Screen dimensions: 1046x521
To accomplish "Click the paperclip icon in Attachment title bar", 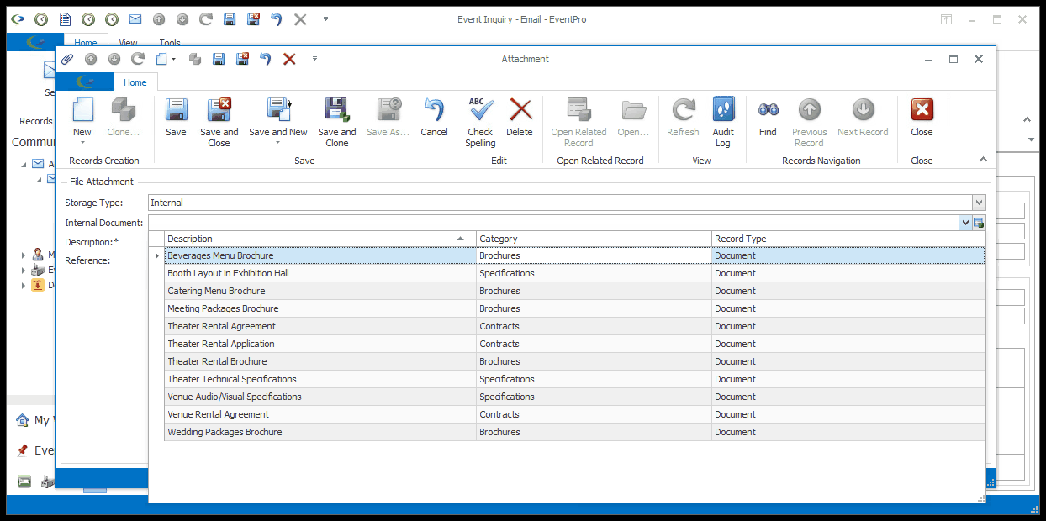I will tap(68, 59).
